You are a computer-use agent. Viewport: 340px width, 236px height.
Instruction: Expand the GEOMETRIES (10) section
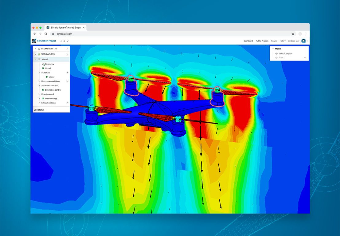tap(35, 49)
